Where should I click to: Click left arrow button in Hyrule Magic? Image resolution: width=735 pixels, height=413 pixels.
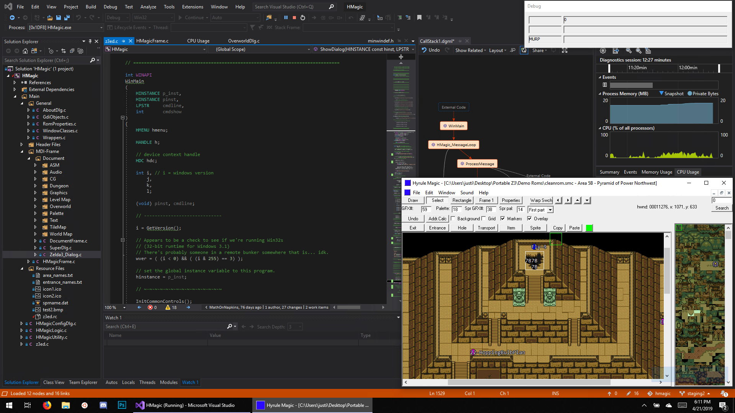[558, 200]
